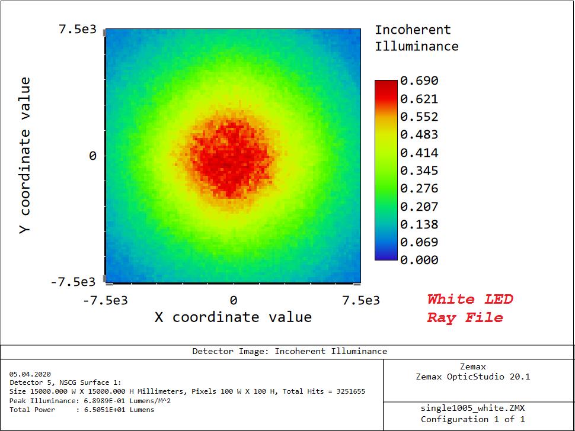Viewport: 575px width, 431px height.
Task: Click the Detector Image title bar text
Action: (289, 352)
